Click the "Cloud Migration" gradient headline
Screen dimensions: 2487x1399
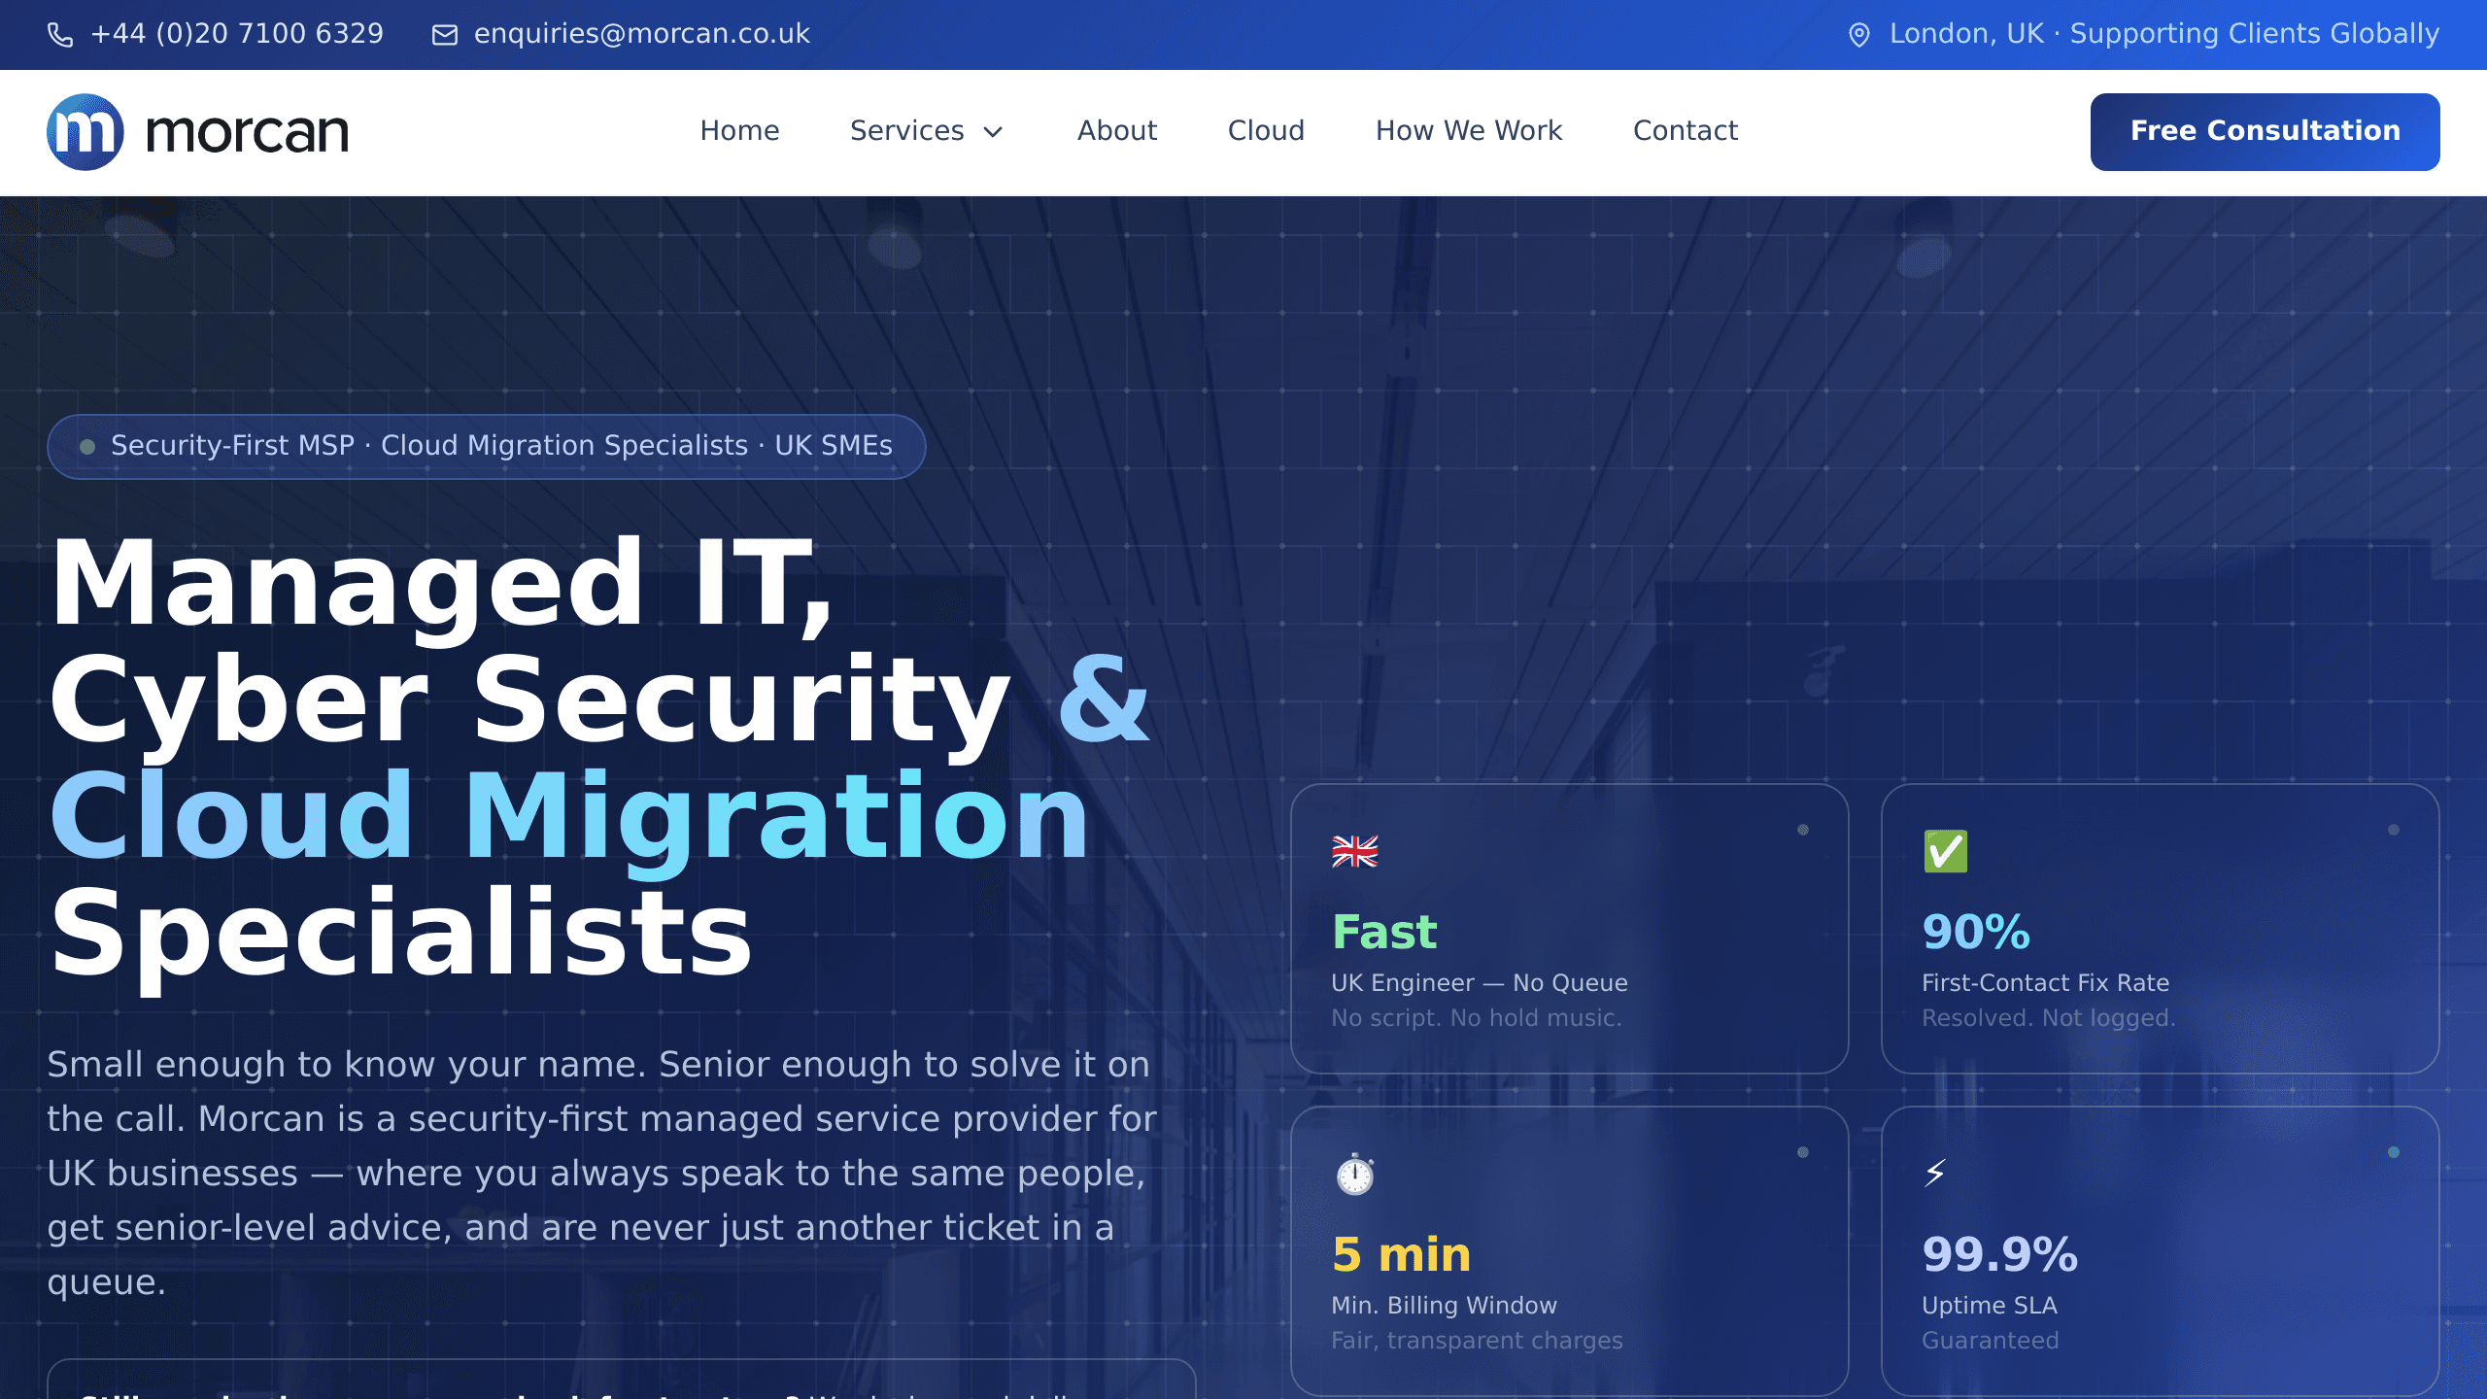(569, 816)
